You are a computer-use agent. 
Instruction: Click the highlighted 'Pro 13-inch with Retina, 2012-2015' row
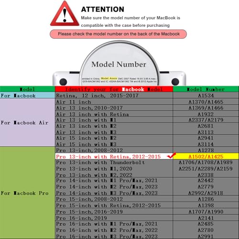[114, 156]
